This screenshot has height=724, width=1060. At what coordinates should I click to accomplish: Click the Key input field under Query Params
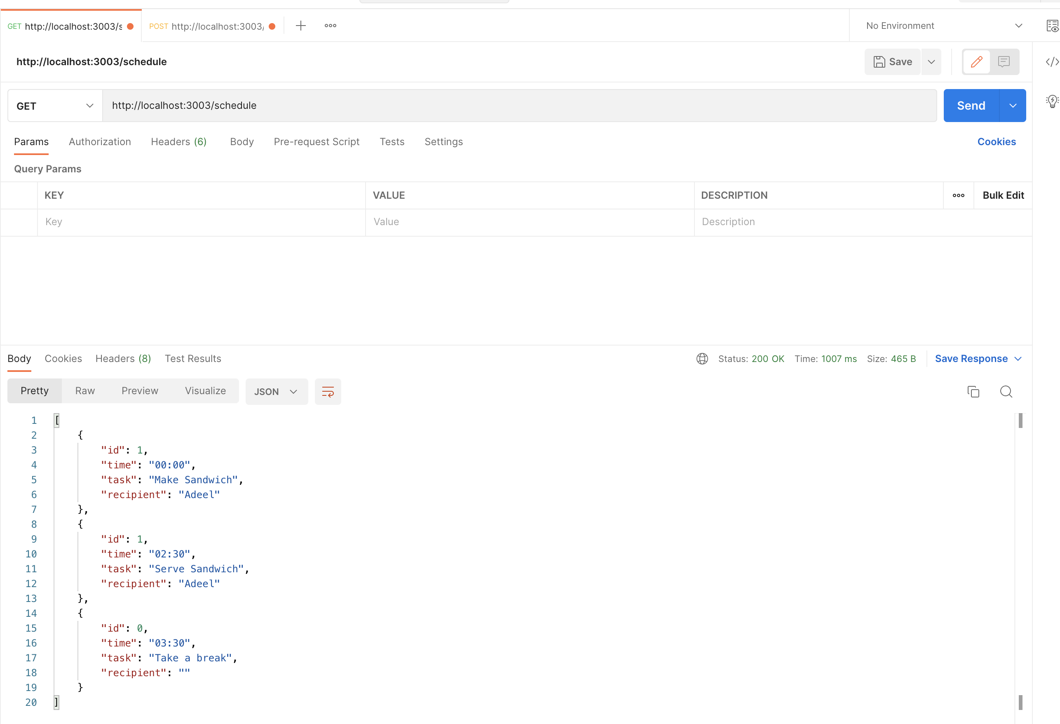point(201,222)
